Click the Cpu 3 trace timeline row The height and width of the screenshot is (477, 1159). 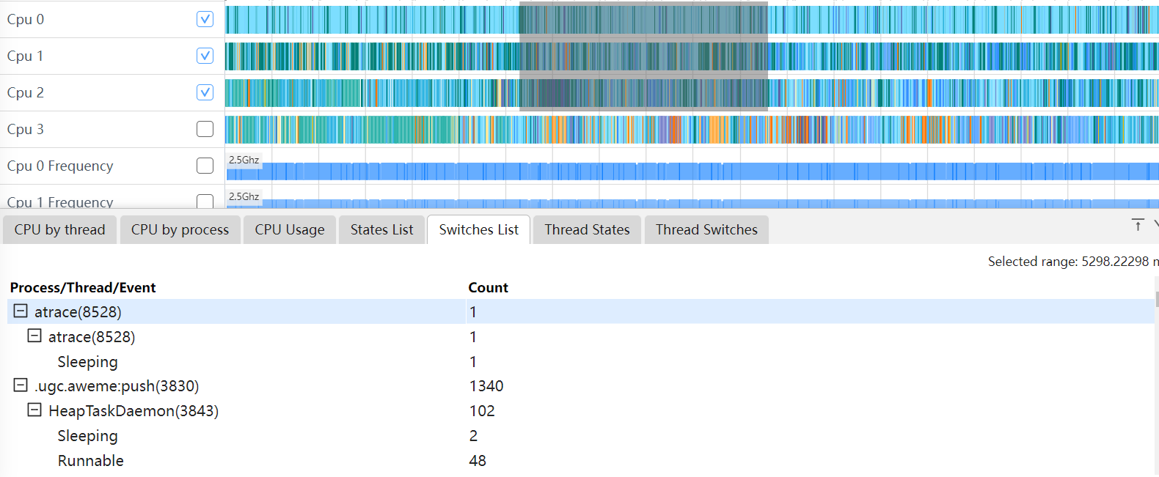click(691, 130)
